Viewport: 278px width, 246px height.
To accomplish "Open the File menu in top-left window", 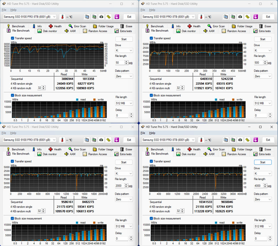I will pos(4,10).
